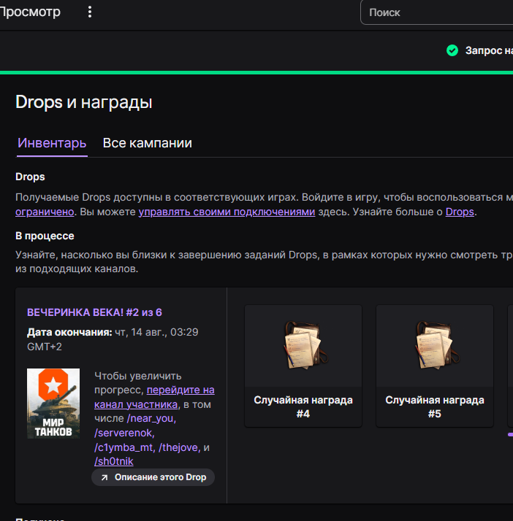Viewport: 513px width, 521px height.
Task: Open the управлять своими подключениями link
Action: tap(227, 212)
